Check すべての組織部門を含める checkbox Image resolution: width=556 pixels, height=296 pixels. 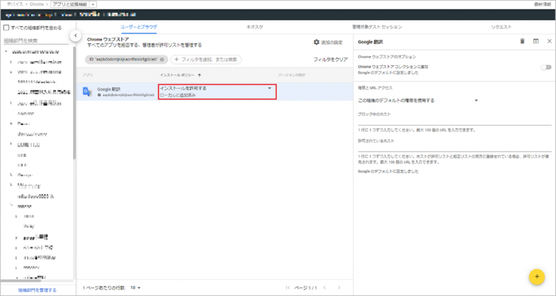click(x=6, y=28)
